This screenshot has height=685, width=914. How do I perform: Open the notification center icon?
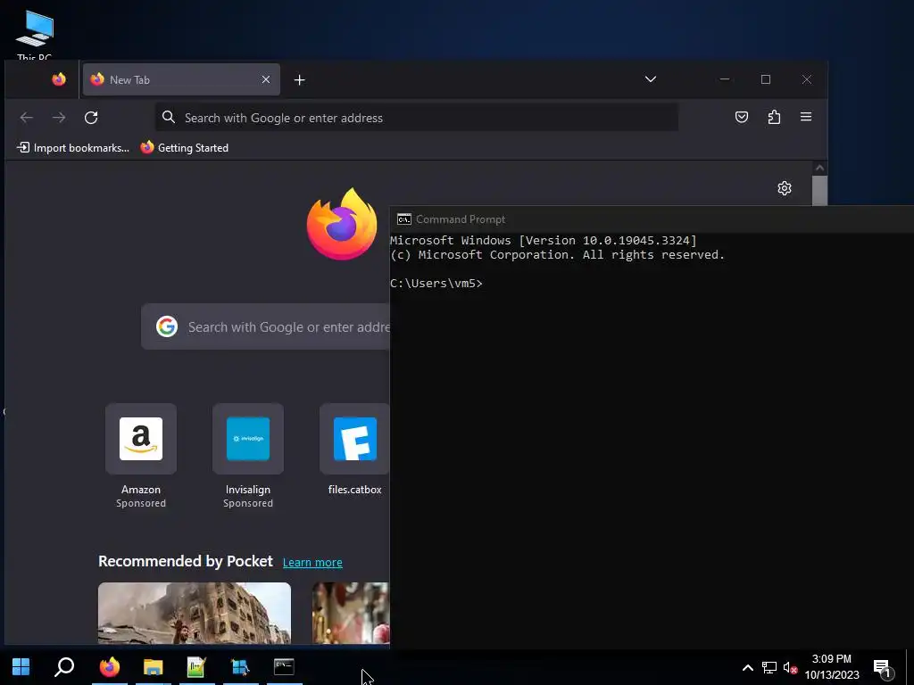click(x=883, y=667)
